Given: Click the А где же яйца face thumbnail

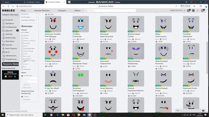Looking at the screenshot, I should 53,78.
